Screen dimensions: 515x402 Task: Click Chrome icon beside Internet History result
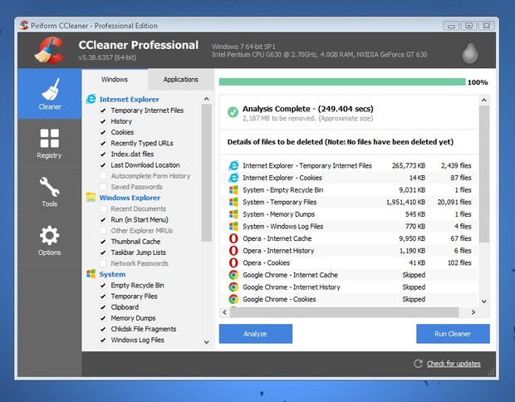tap(233, 287)
